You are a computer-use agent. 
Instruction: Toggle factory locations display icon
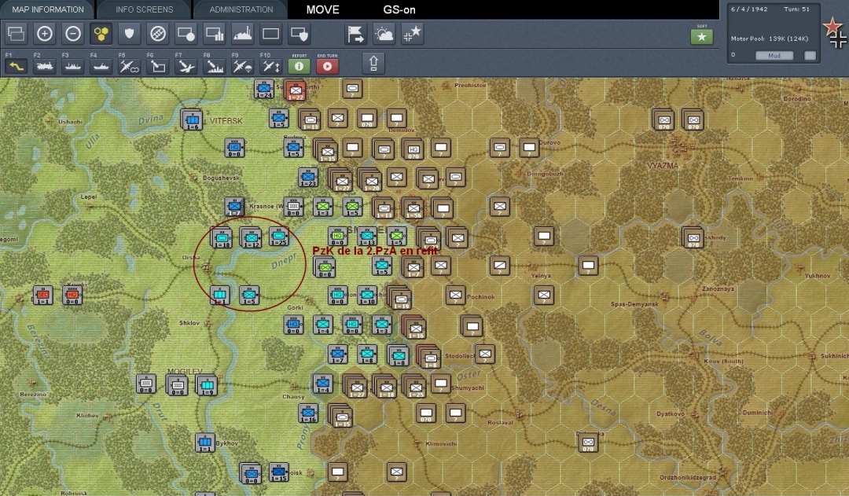click(243, 34)
